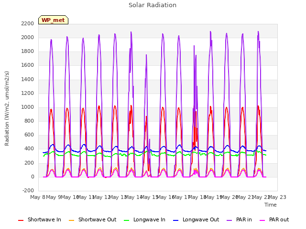Click the WP_met label box
This screenshot has height=229, width=306.
53,20
